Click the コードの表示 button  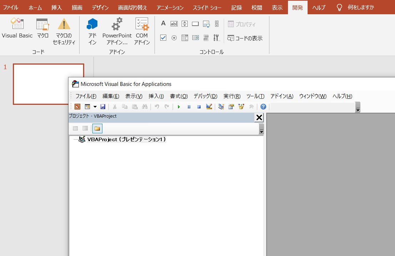pos(245,38)
